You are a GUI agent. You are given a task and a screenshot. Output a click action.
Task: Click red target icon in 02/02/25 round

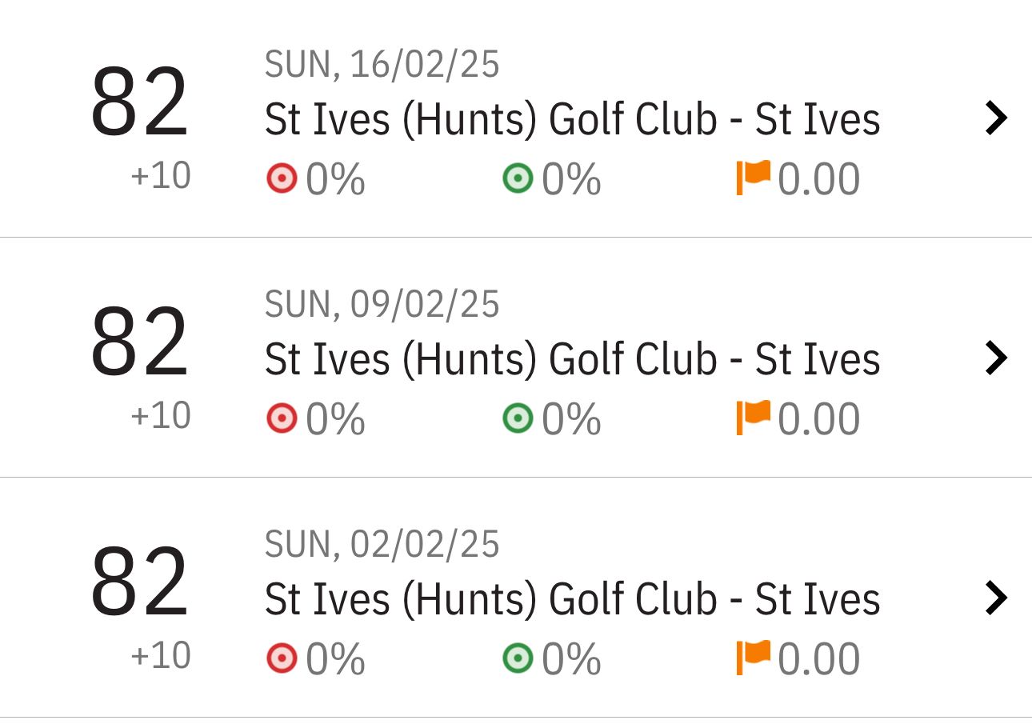tap(281, 658)
